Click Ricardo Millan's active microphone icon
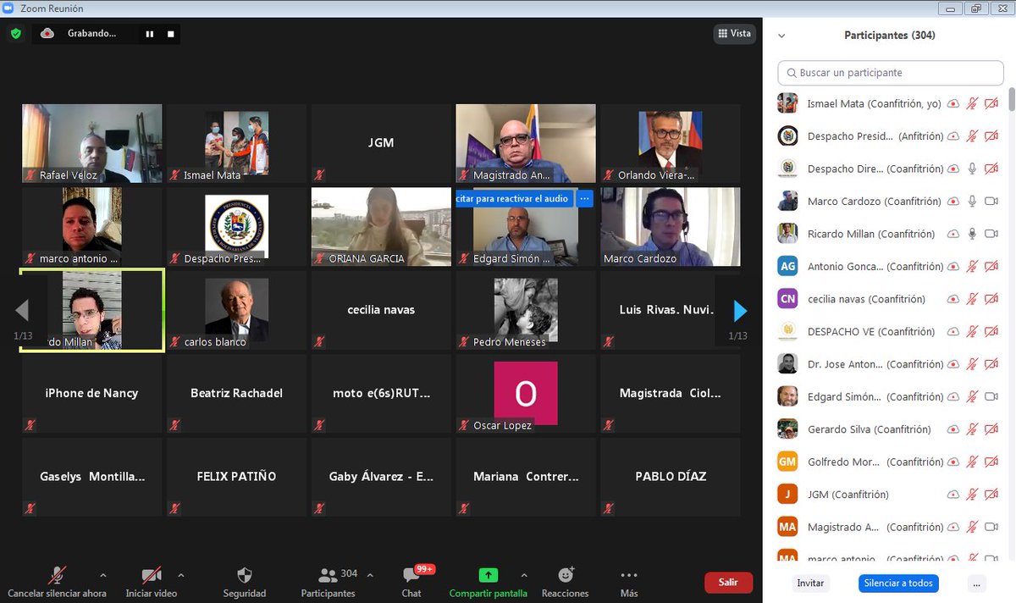This screenshot has width=1016, height=603. (972, 234)
